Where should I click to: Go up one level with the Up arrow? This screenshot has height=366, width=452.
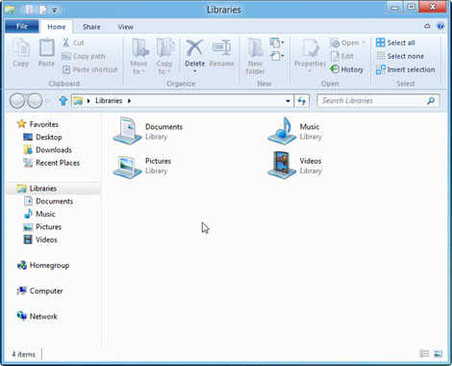pos(63,101)
